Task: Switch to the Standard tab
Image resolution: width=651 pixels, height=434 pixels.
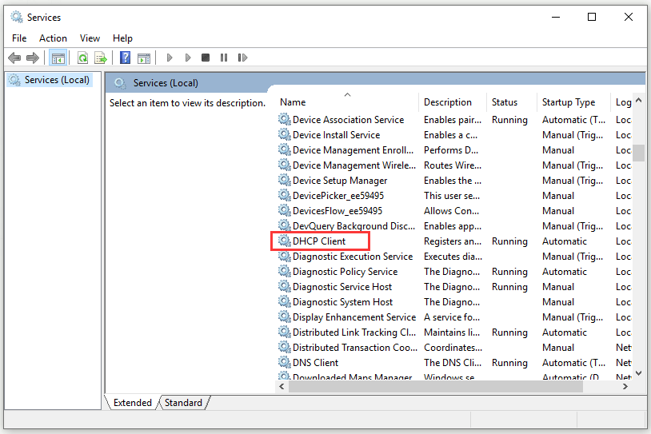Action: 183,403
